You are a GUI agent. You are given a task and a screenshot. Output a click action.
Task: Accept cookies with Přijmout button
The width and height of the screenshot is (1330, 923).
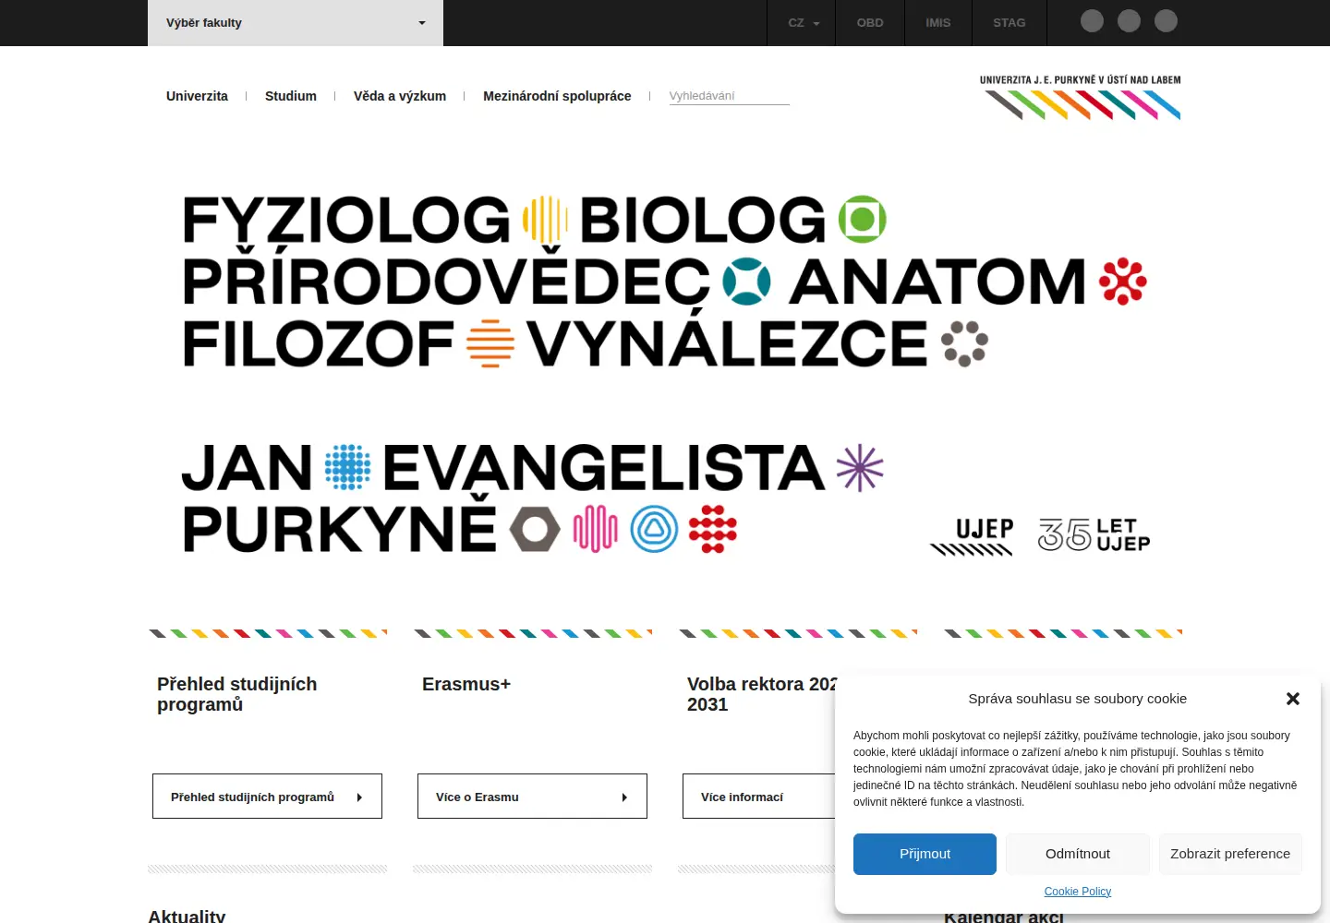[x=925, y=854]
